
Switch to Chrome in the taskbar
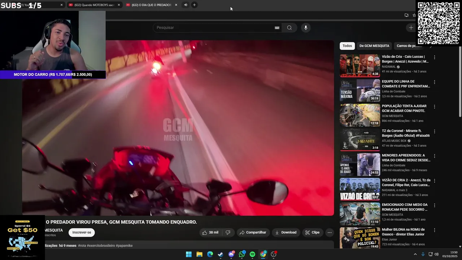click(x=263, y=254)
